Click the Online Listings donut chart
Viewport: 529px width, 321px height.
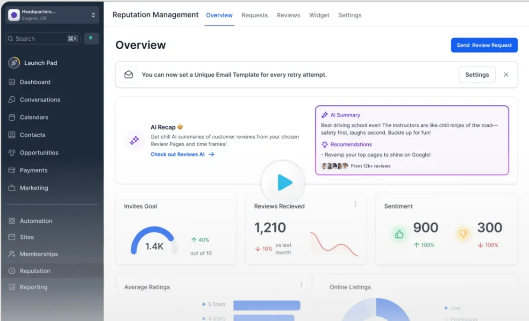click(376, 309)
